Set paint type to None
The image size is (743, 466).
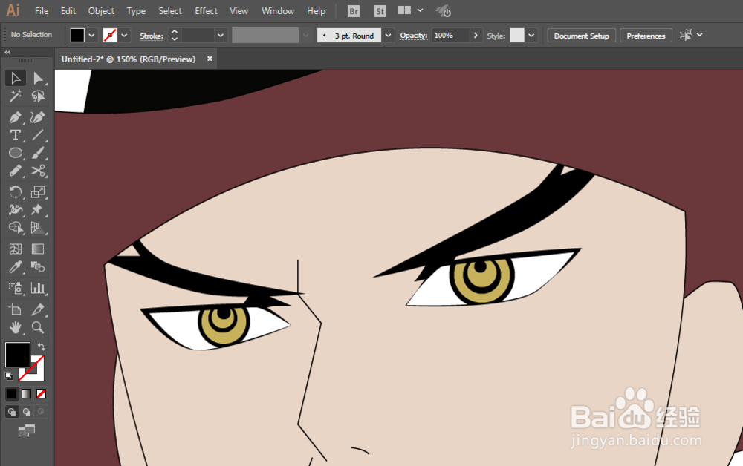[x=41, y=393]
